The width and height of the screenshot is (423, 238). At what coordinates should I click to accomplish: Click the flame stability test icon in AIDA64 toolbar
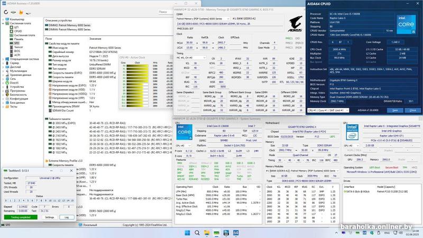[21, 12]
